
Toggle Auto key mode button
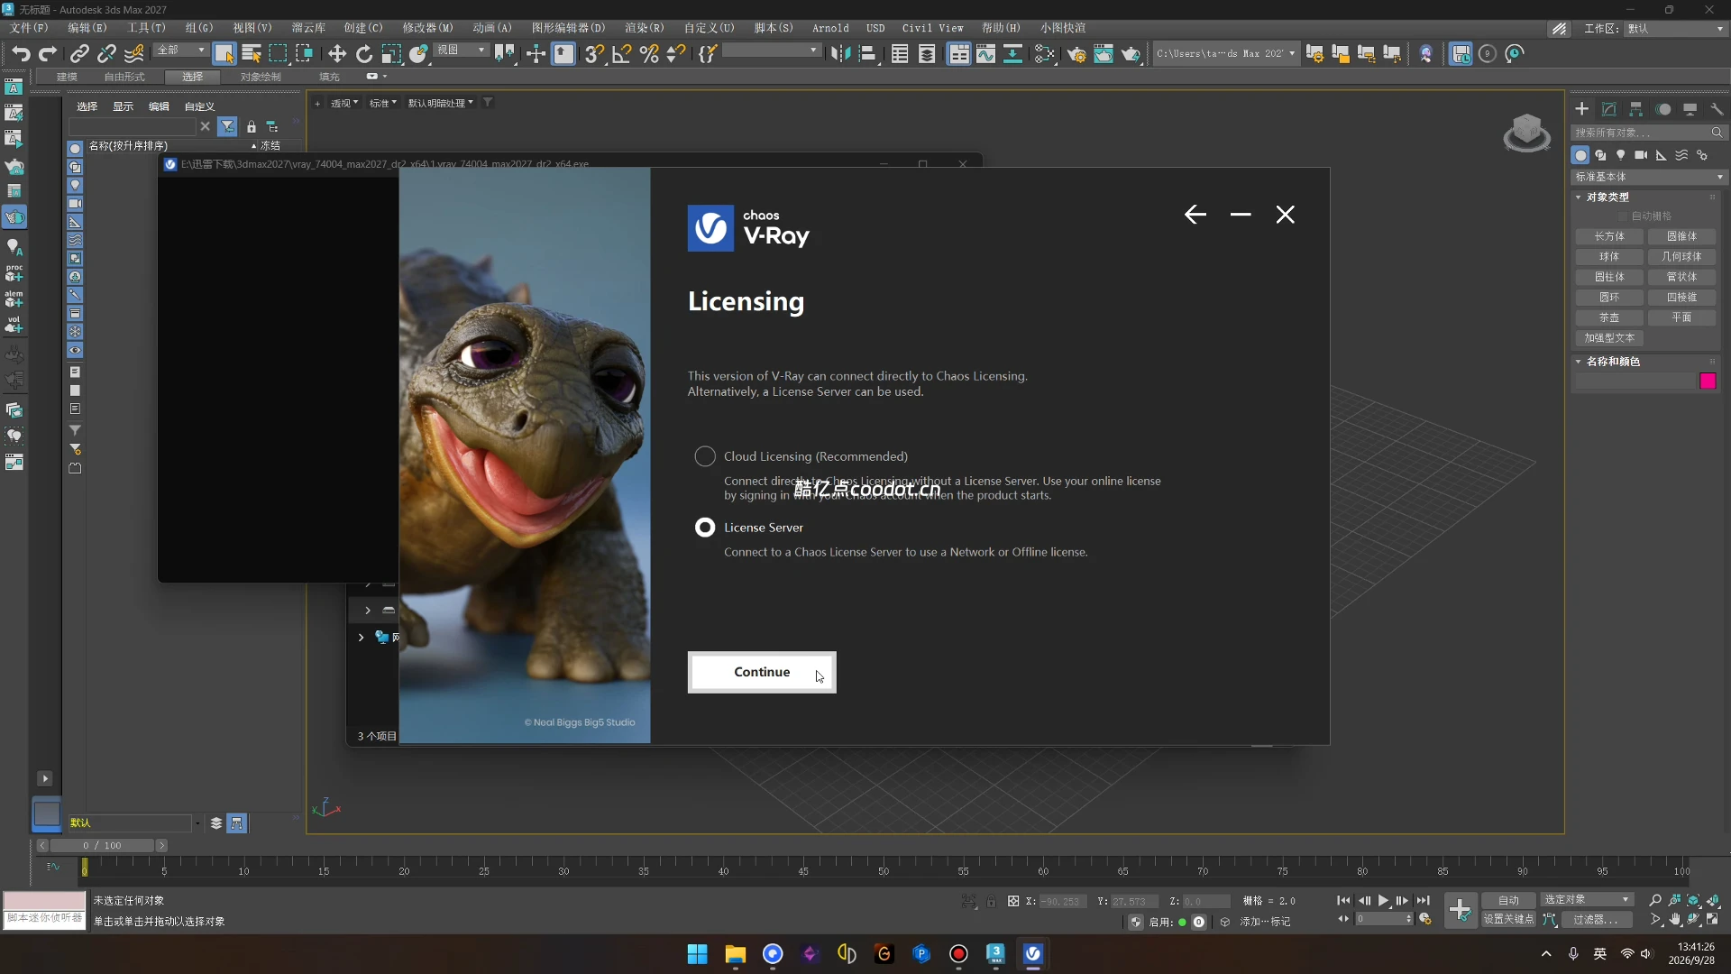[1508, 900]
